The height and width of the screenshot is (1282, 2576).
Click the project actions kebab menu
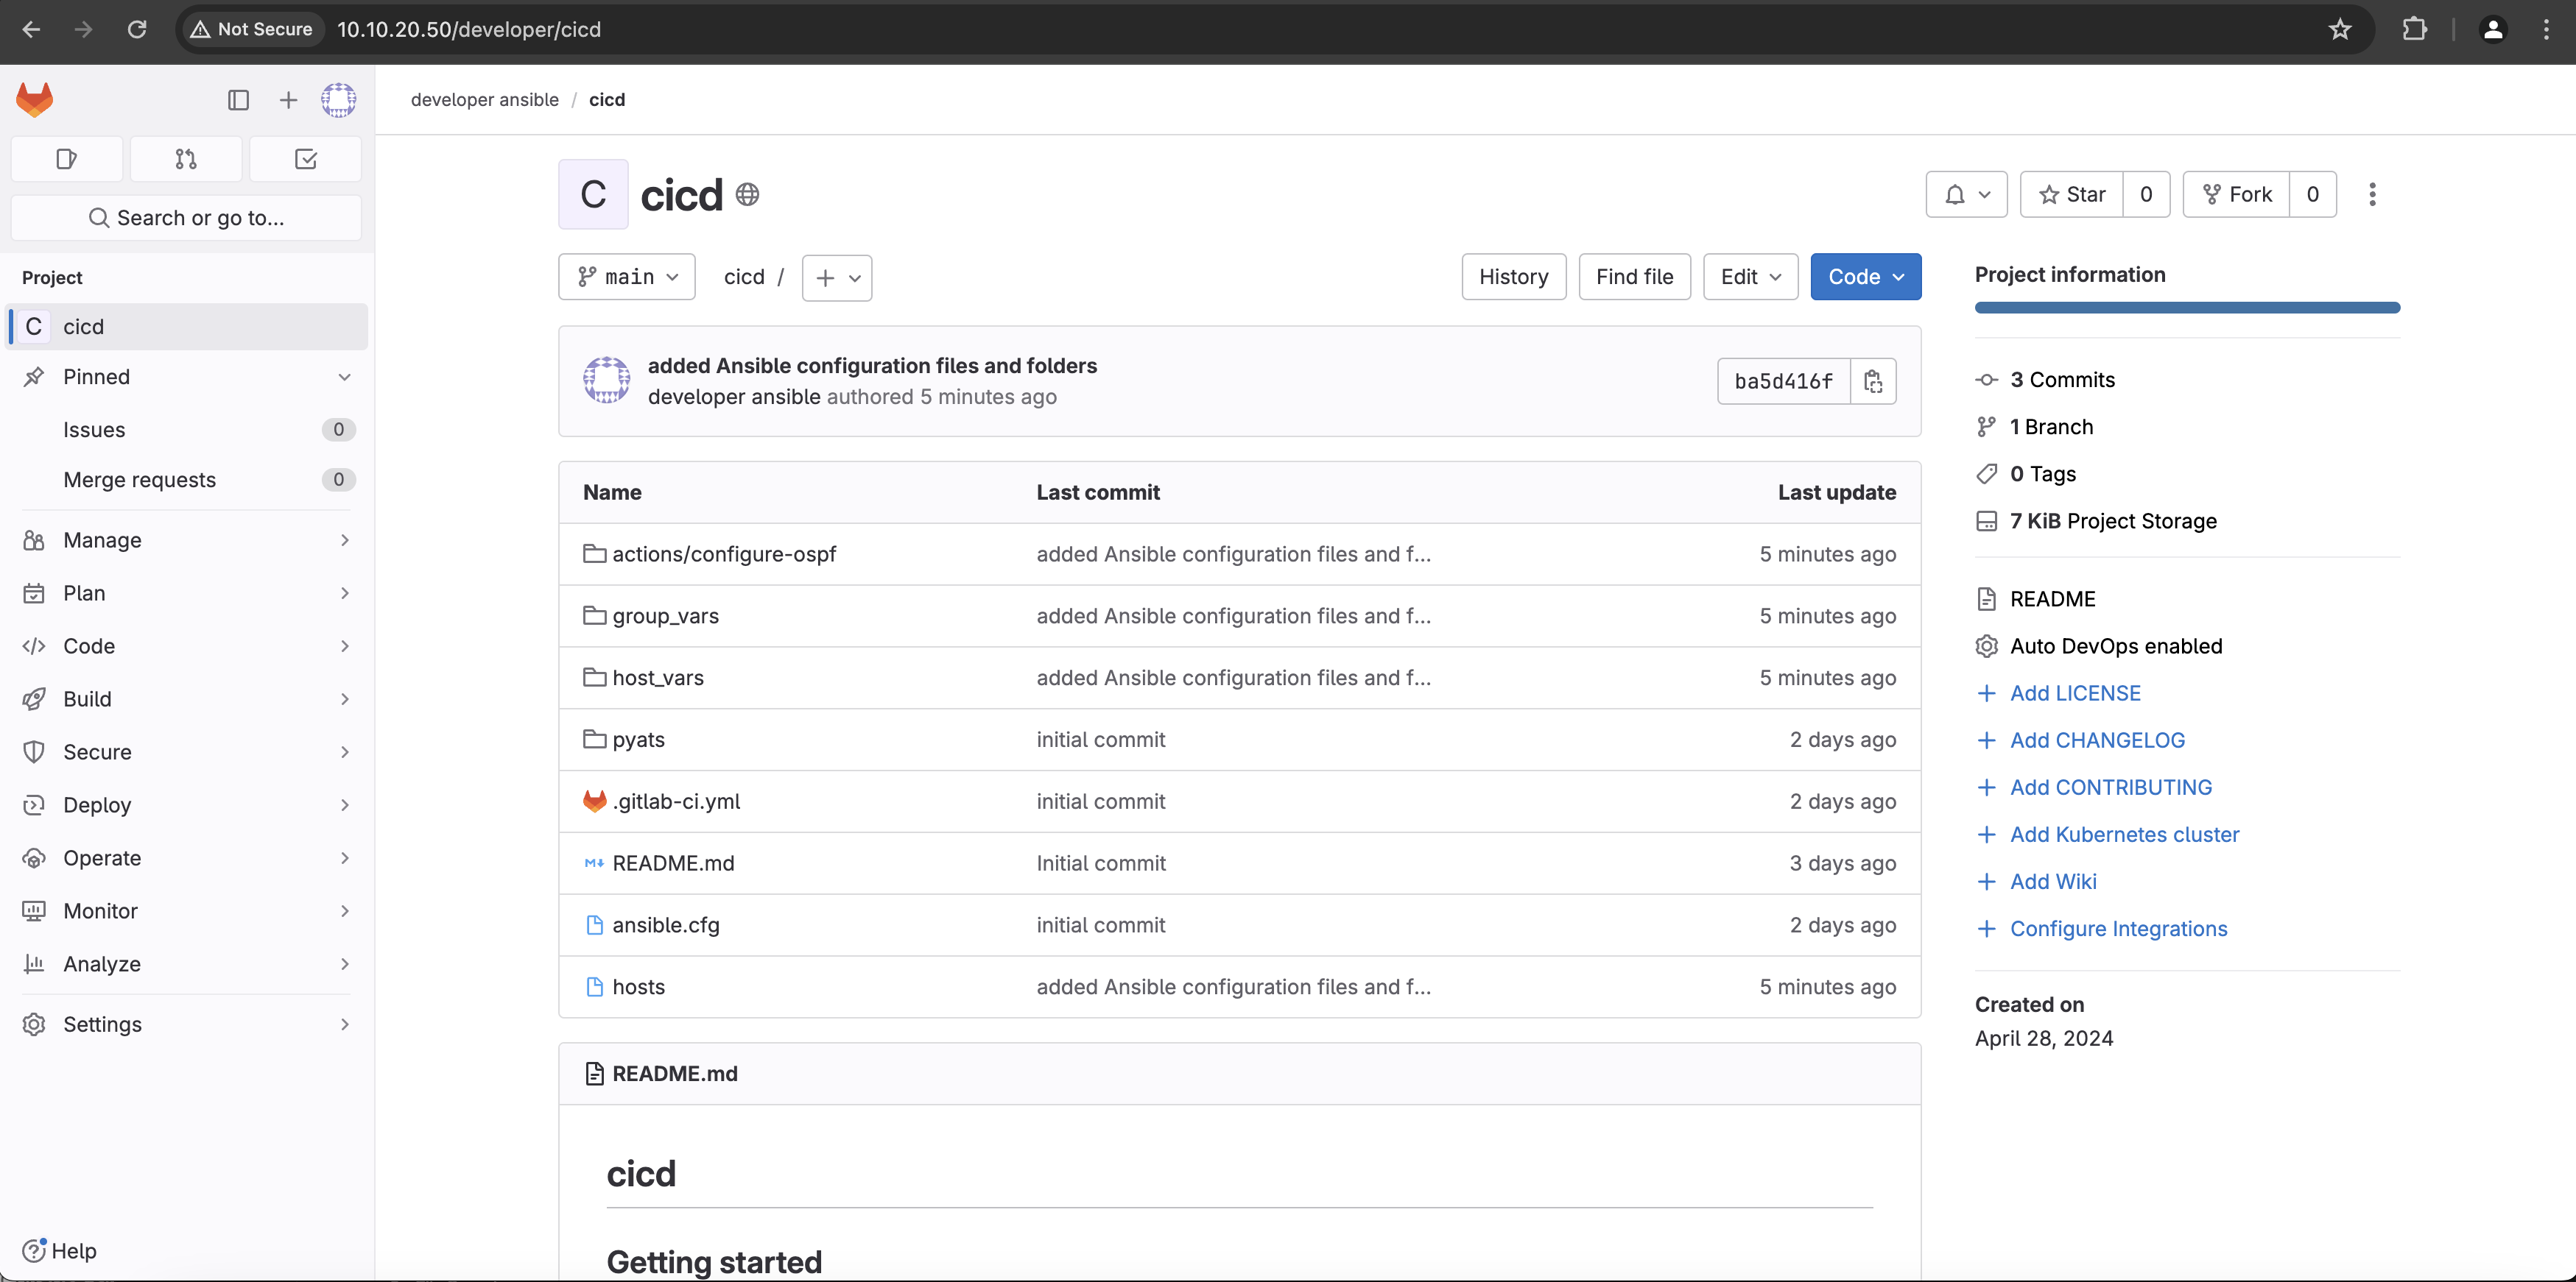coord(2371,194)
